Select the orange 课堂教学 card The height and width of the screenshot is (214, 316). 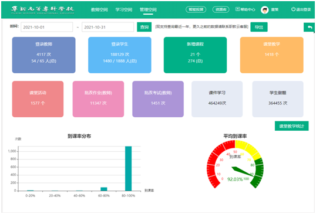click(x=272, y=55)
